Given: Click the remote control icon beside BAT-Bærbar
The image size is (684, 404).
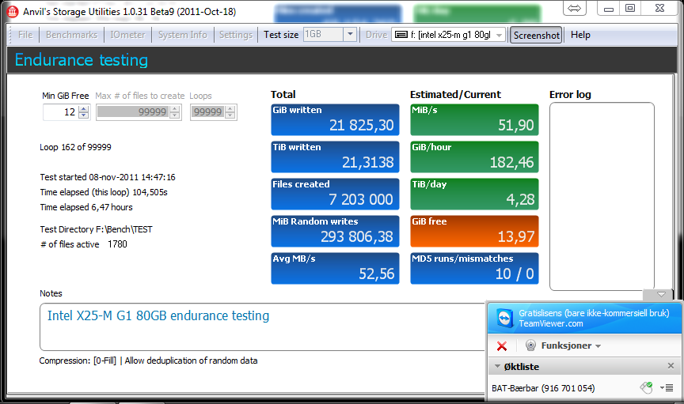Looking at the screenshot, I should tap(646, 387).
